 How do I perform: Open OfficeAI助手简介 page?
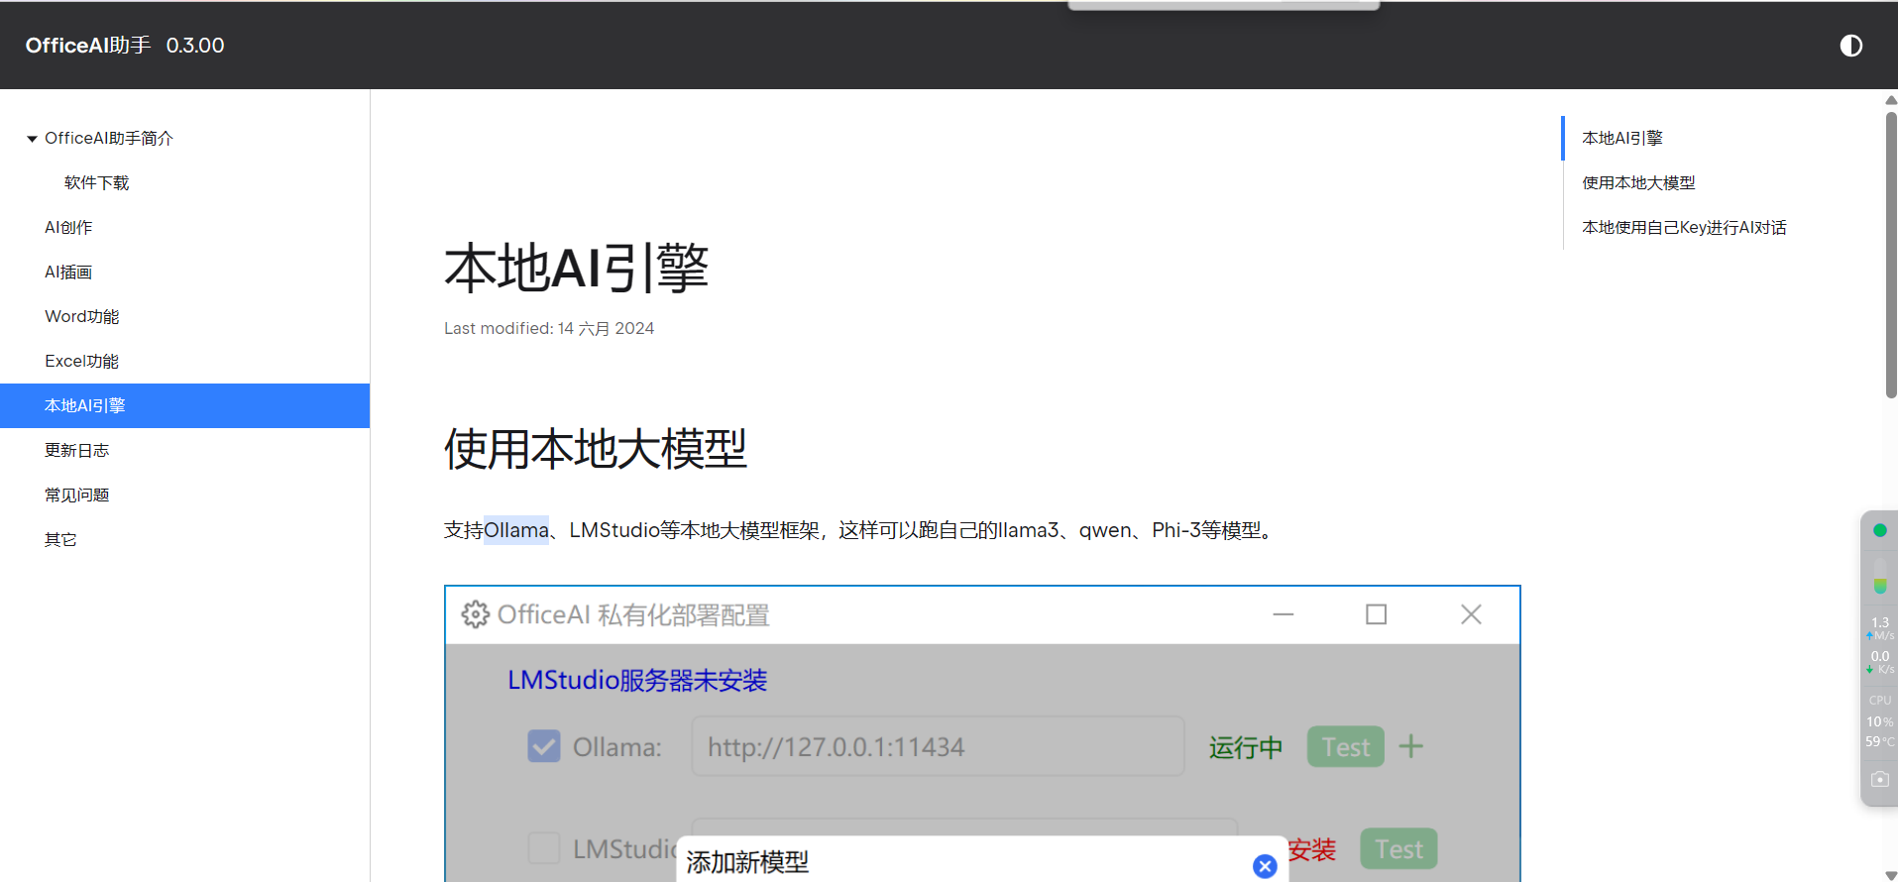click(109, 138)
